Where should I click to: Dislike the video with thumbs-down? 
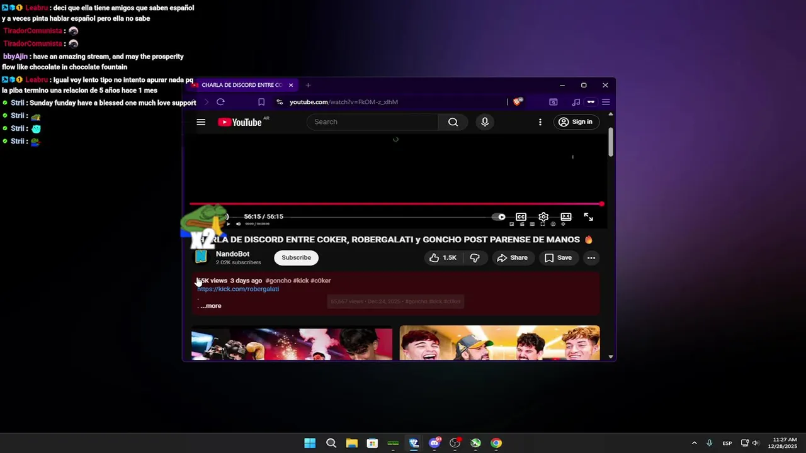coord(475,258)
